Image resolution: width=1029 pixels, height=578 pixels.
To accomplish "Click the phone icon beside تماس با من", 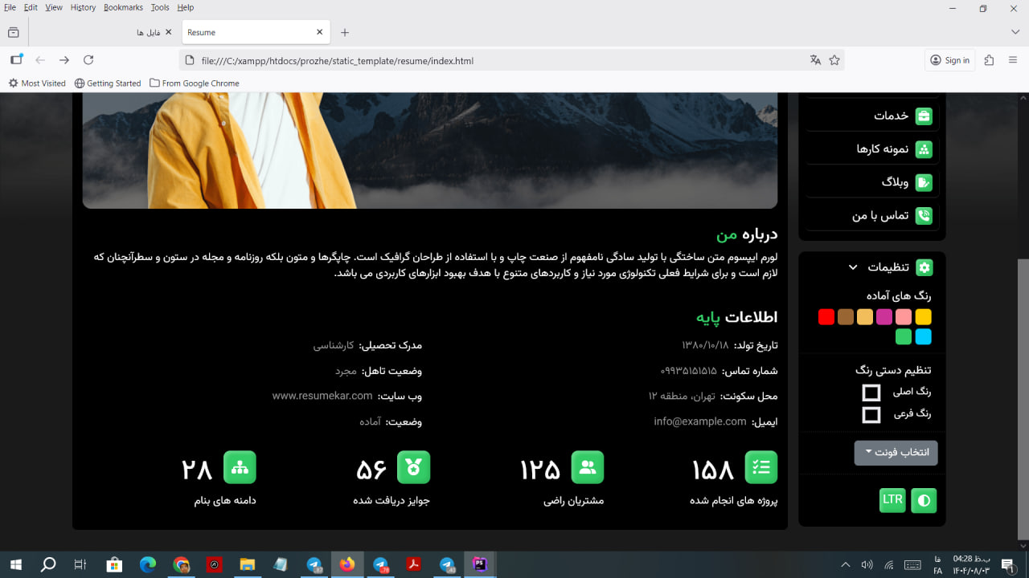I will point(924,216).
